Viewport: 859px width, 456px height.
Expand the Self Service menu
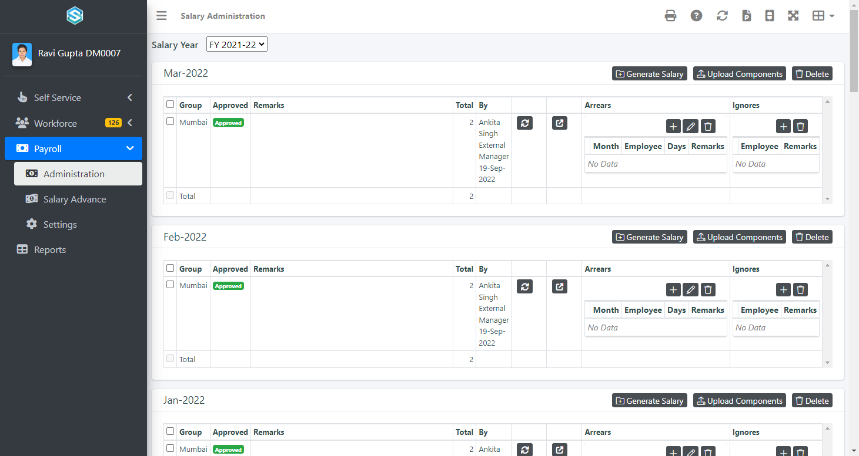73,97
